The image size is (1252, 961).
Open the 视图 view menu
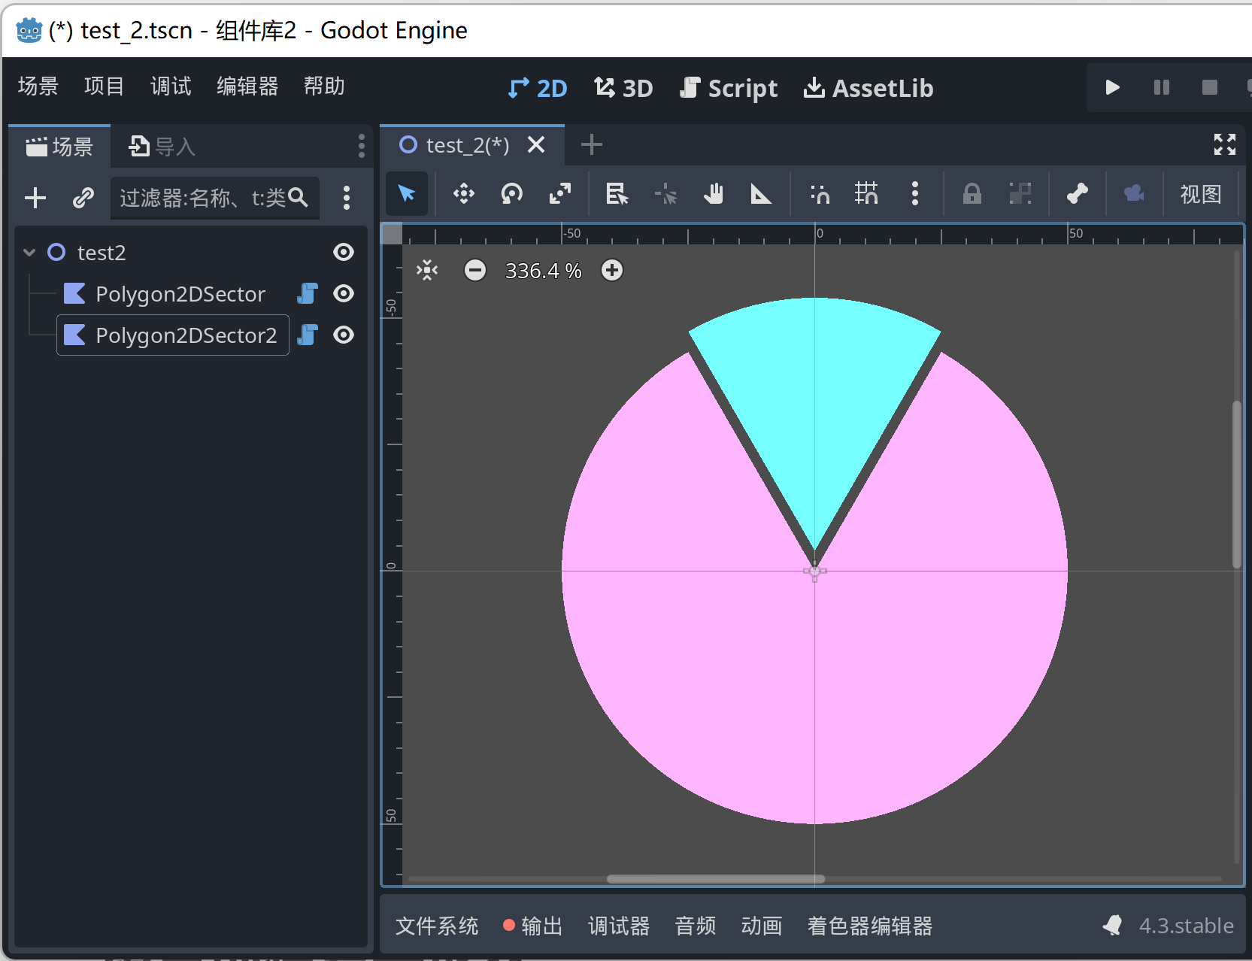coord(1201,194)
